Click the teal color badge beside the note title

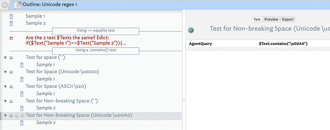pos(191,30)
